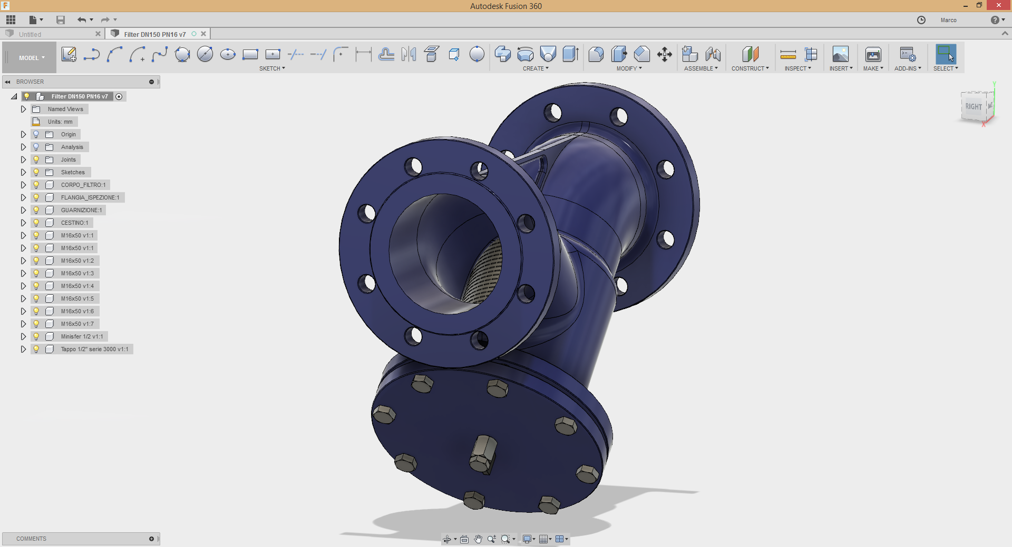
Task: Activate the Sketch Dimension tool
Action: point(364,54)
